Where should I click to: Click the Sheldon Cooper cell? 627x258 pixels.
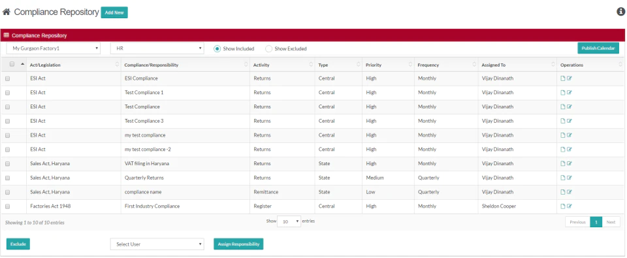(517, 206)
